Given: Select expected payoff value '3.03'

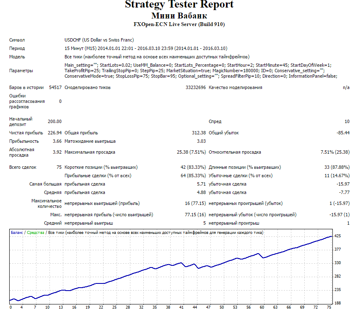Looking at the screenshot, I should coord(201,141).
